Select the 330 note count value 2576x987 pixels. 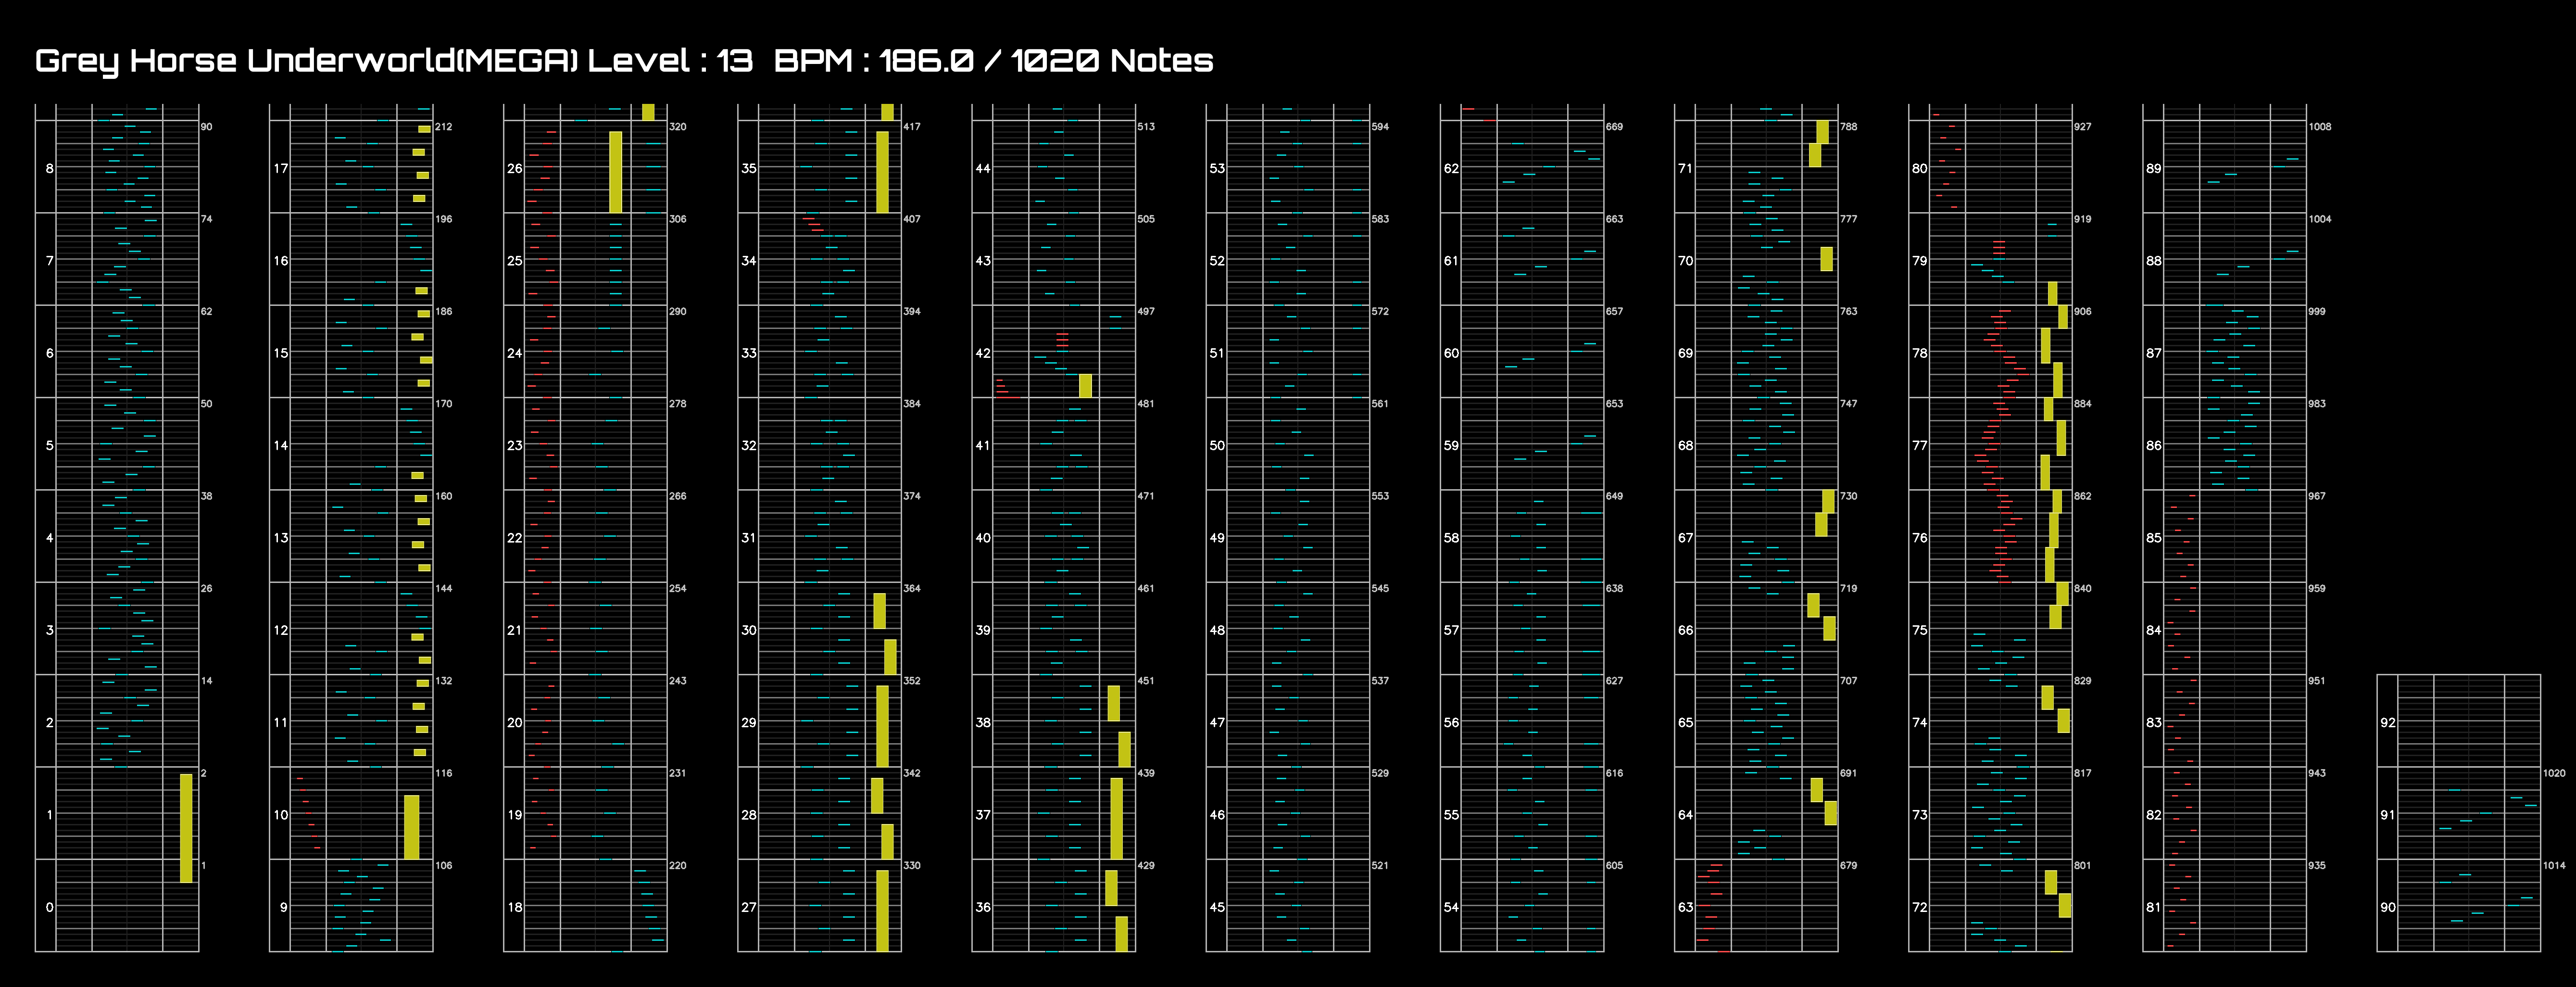[x=911, y=866]
